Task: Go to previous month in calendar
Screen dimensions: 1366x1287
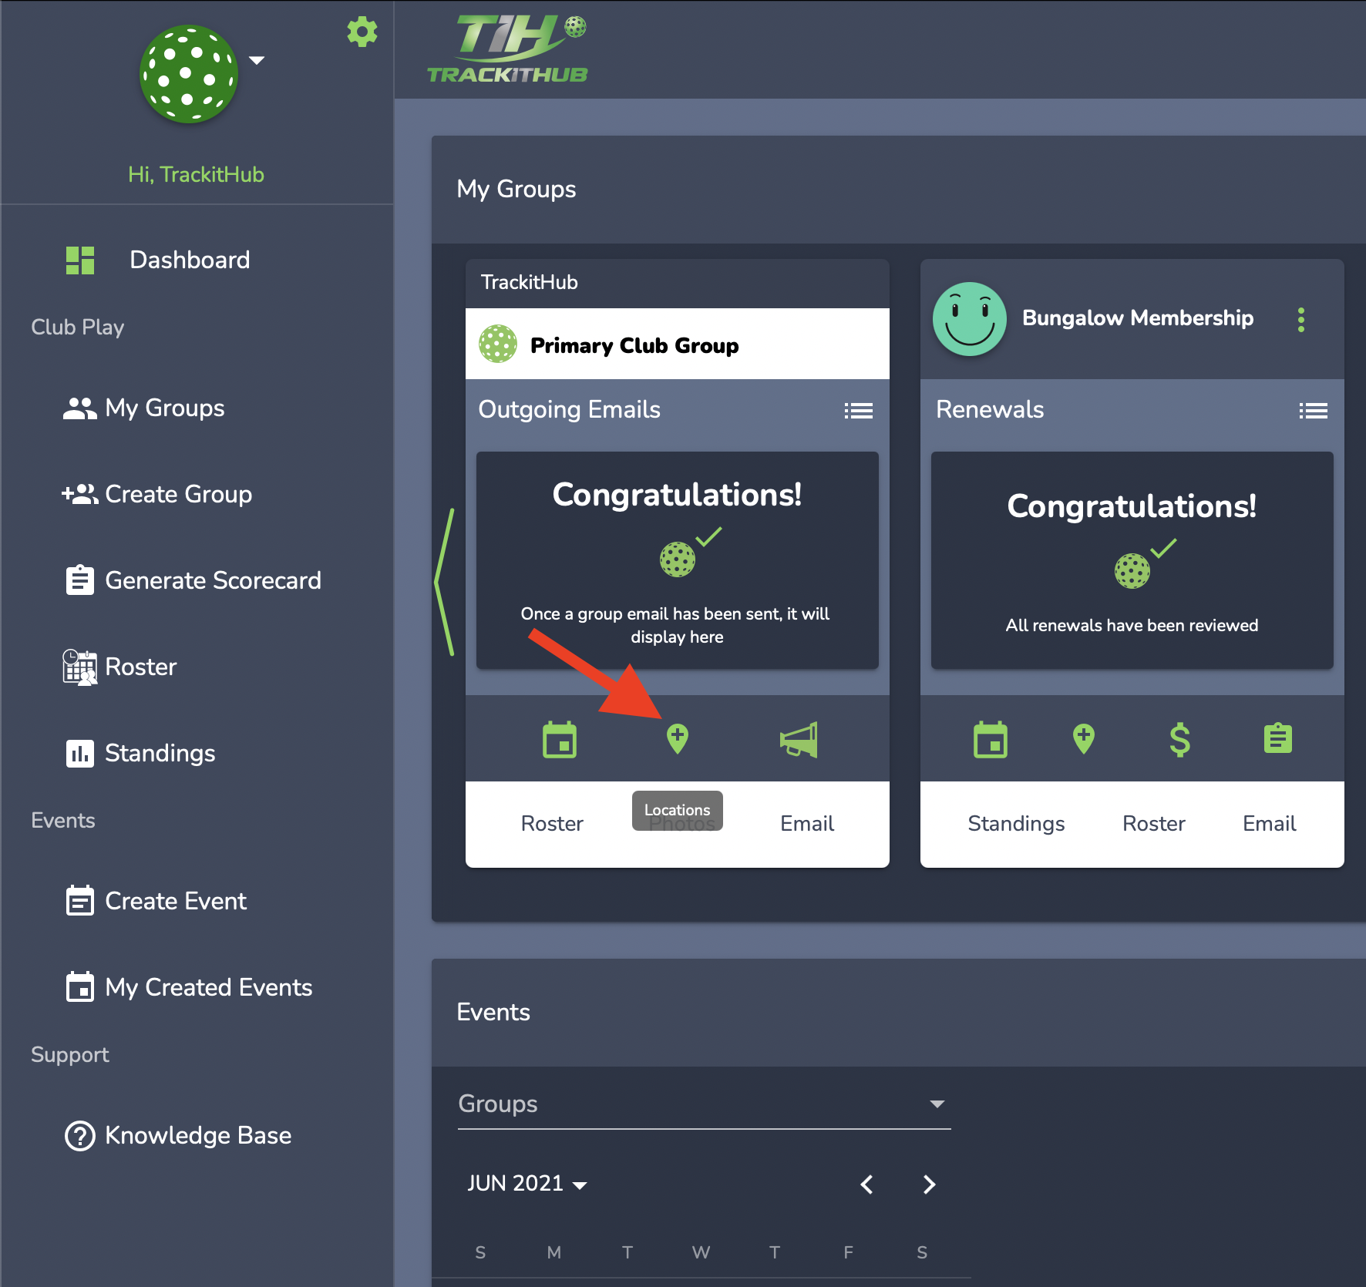Action: tap(867, 1185)
